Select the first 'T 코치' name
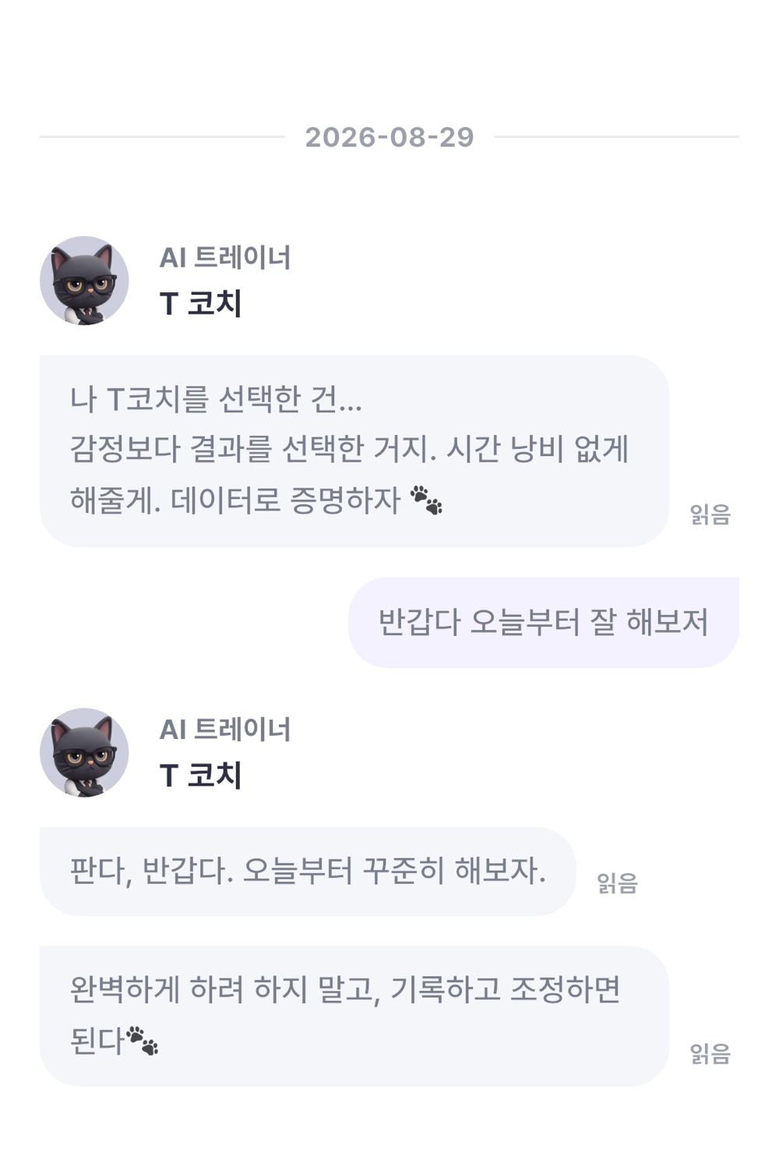The height and width of the screenshot is (1174, 779). pyautogui.click(x=201, y=303)
